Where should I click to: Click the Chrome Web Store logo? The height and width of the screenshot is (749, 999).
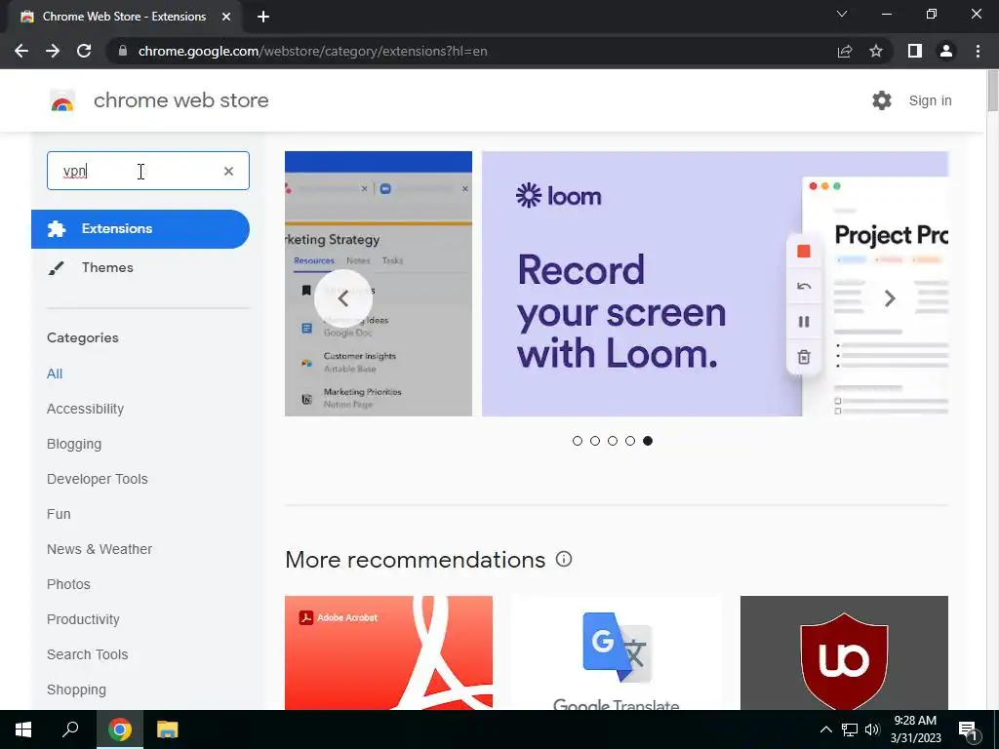click(x=62, y=100)
